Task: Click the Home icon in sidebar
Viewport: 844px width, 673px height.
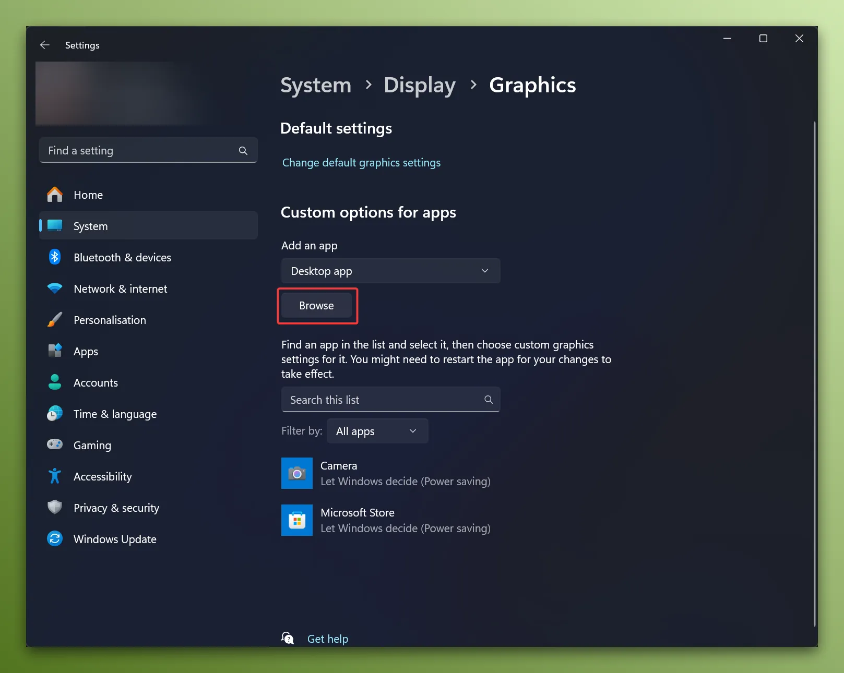Action: (54, 195)
